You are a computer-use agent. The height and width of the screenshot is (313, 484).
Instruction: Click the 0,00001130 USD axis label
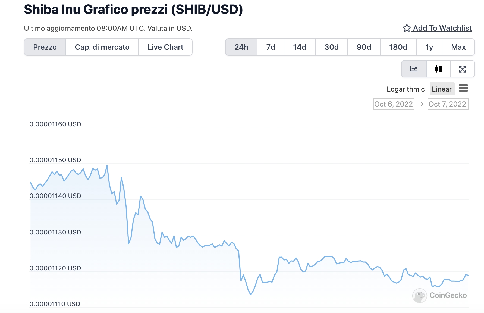point(55,232)
